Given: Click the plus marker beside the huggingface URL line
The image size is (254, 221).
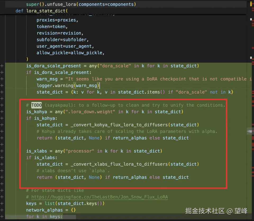Looking at the screenshot, I should coord(2,197).
